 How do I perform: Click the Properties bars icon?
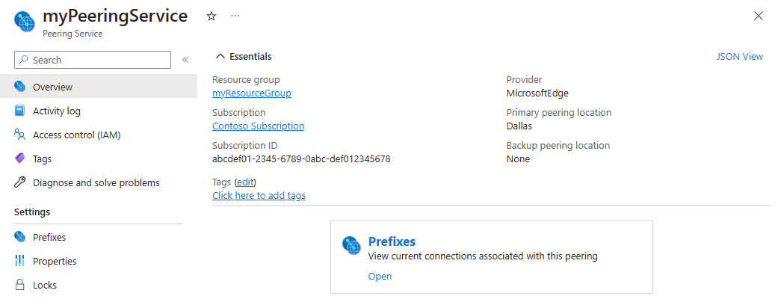coord(20,261)
